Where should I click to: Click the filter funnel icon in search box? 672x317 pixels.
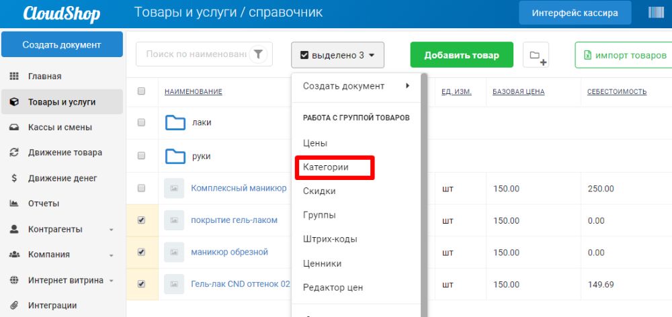click(258, 54)
